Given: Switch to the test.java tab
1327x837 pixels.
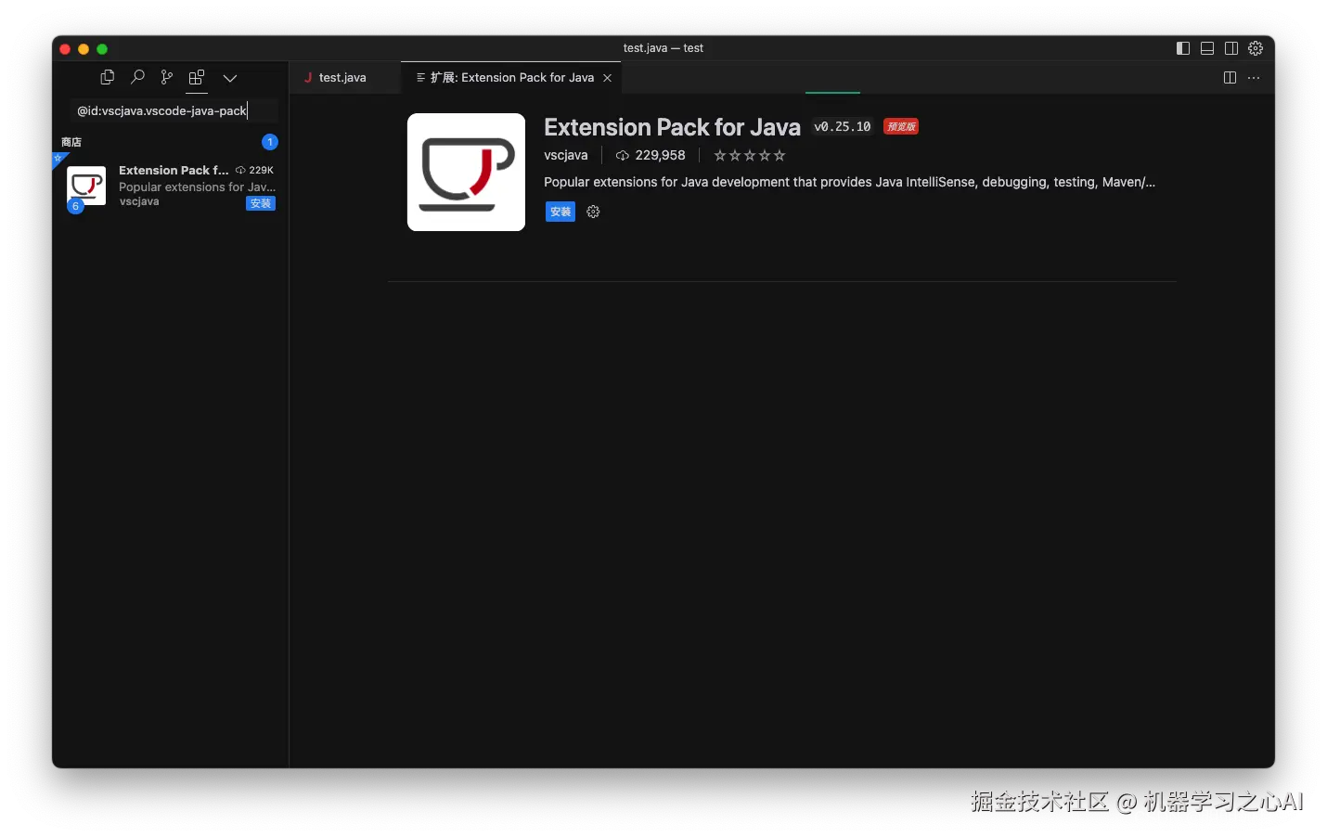Looking at the screenshot, I should (x=342, y=78).
